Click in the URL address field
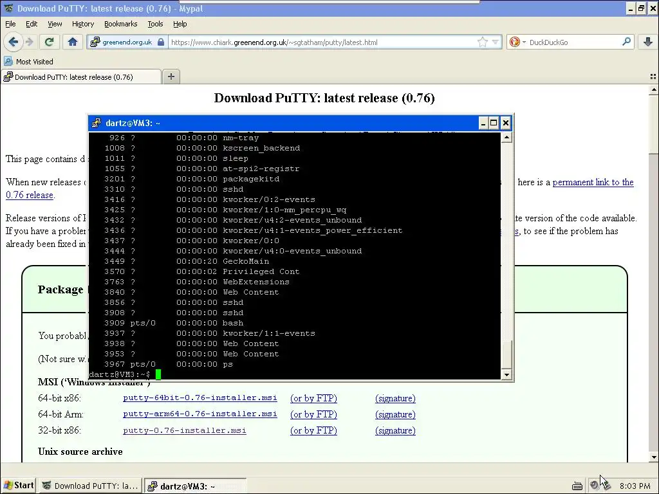The image size is (659, 494). point(322,42)
